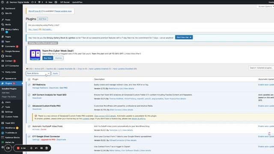Screen dimensions: 274x154
Task: Open Users in sidebar
Action: [x=8, y=102]
